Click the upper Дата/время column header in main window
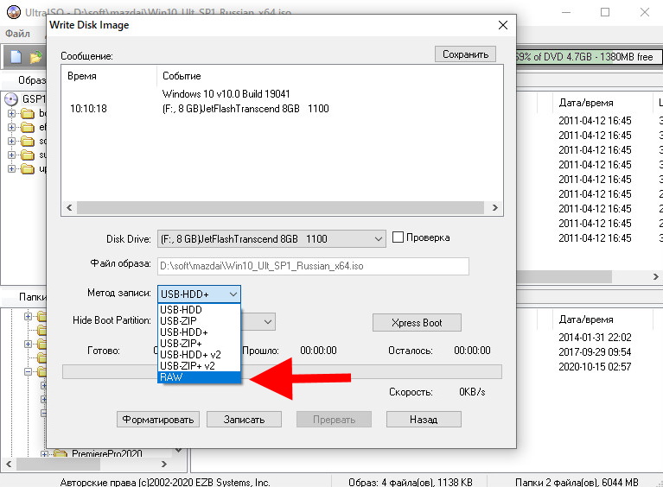The height and width of the screenshot is (487, 663). [586, 103]
